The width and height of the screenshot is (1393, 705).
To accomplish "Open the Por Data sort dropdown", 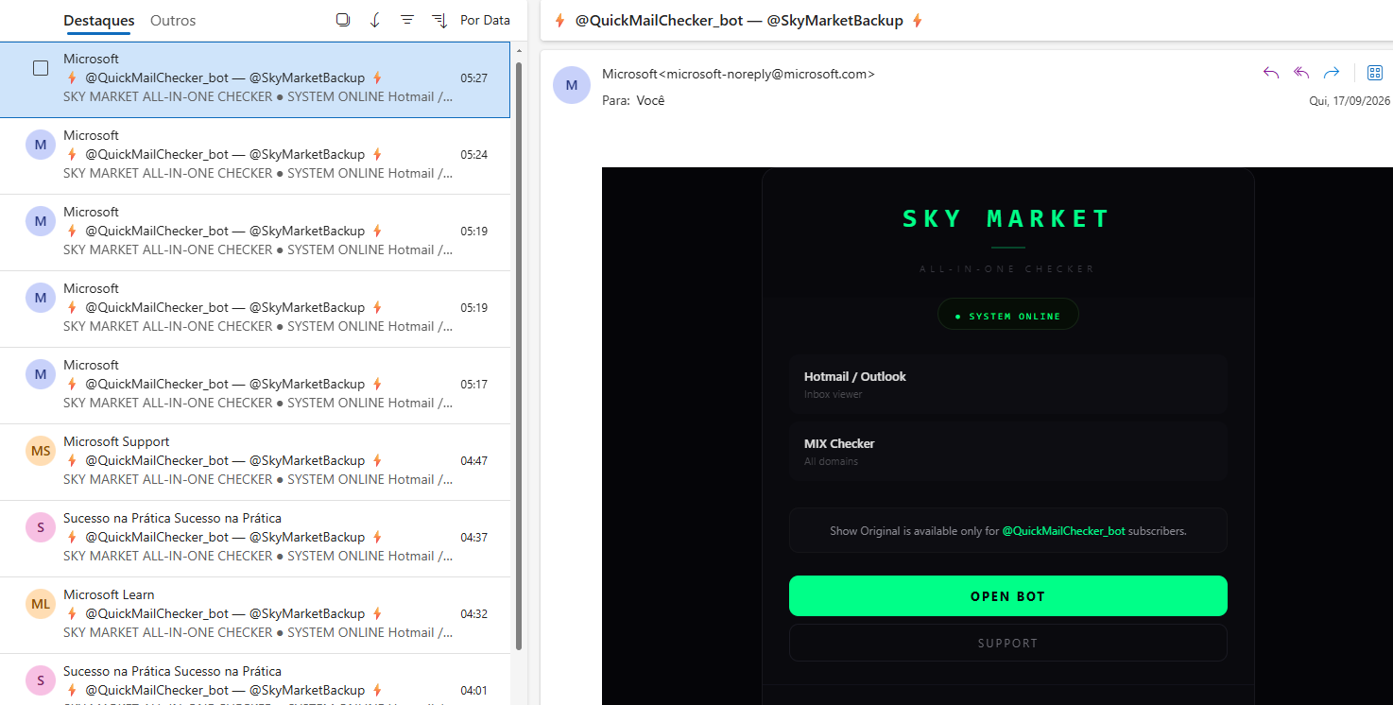I will coord(485,20).
